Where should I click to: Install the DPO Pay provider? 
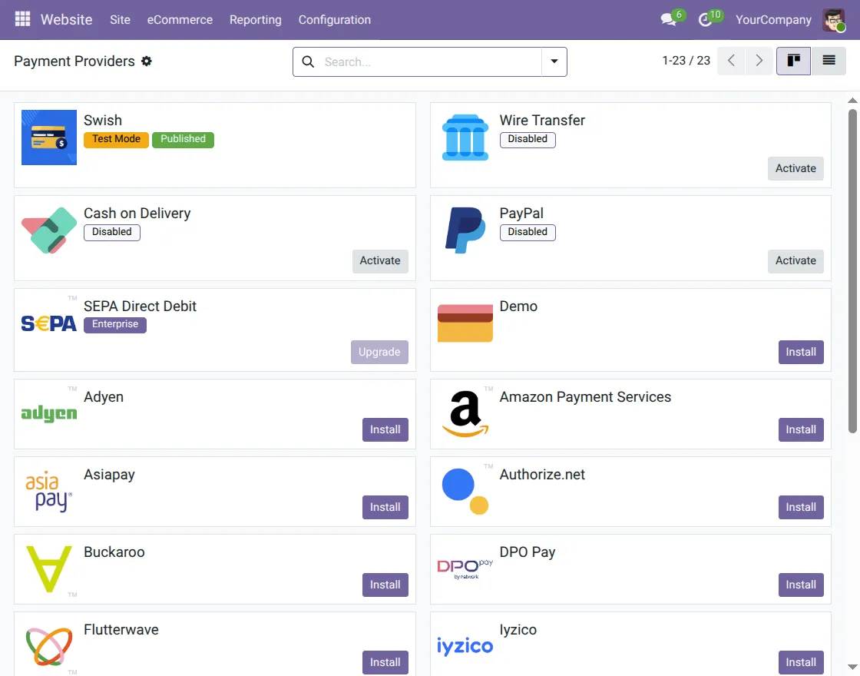click(801, 585)
